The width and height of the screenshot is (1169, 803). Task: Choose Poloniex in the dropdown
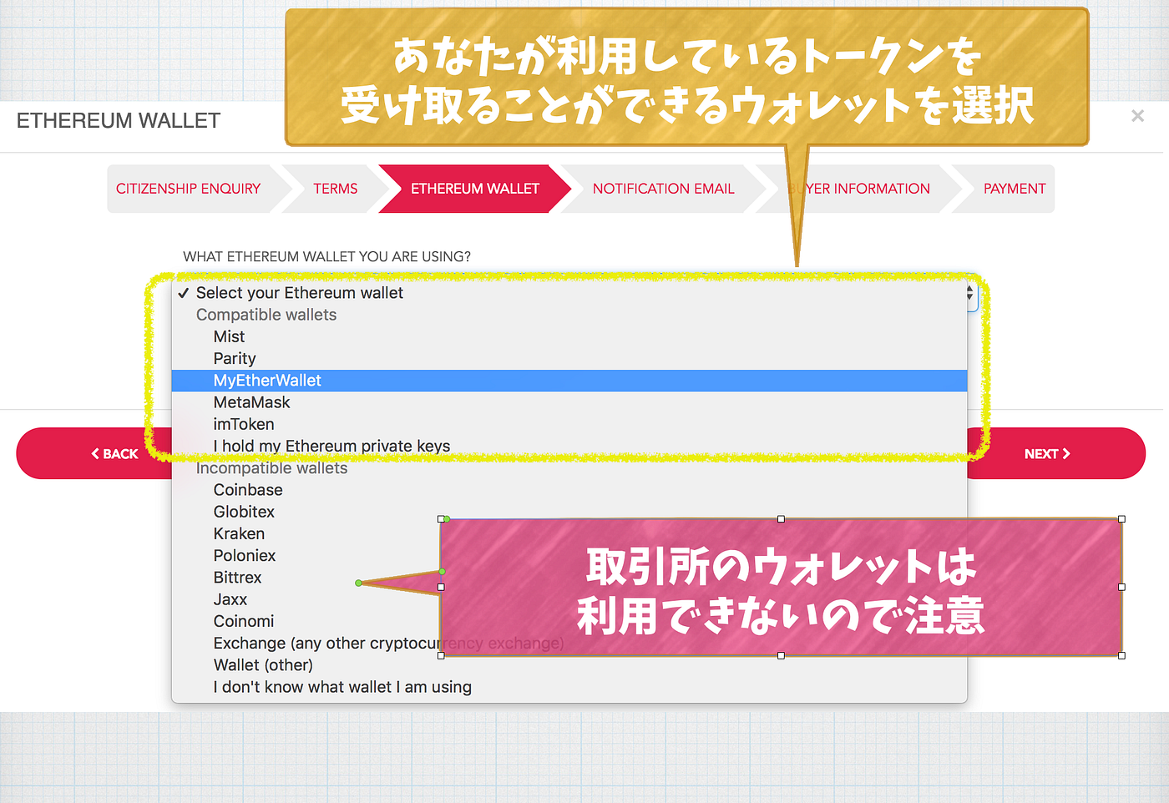[569, 555]
